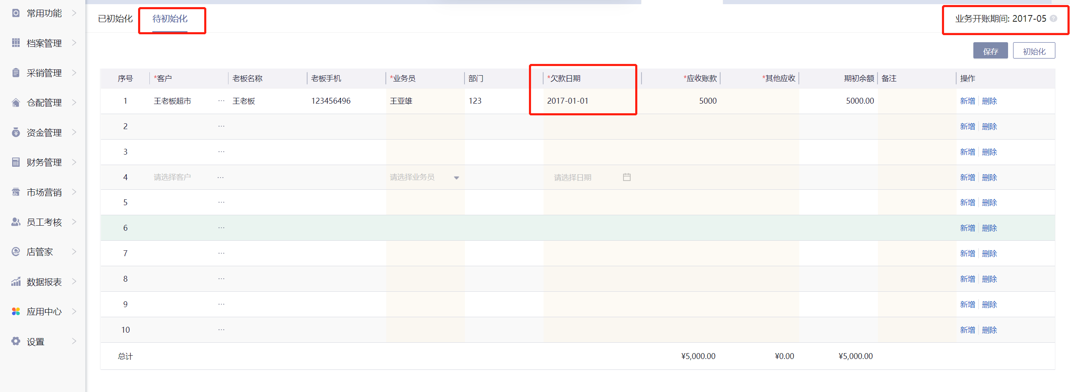Image resolution: width=1070 pixels, height=392 pixels.
Task: Select the 待初始化 tab
Action: coord(170,19)
